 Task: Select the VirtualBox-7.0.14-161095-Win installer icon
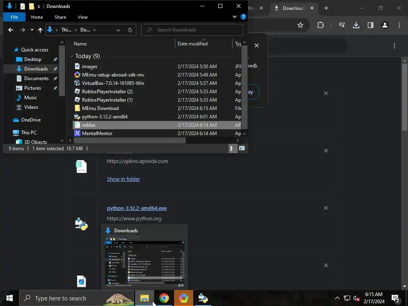point(77,83)
